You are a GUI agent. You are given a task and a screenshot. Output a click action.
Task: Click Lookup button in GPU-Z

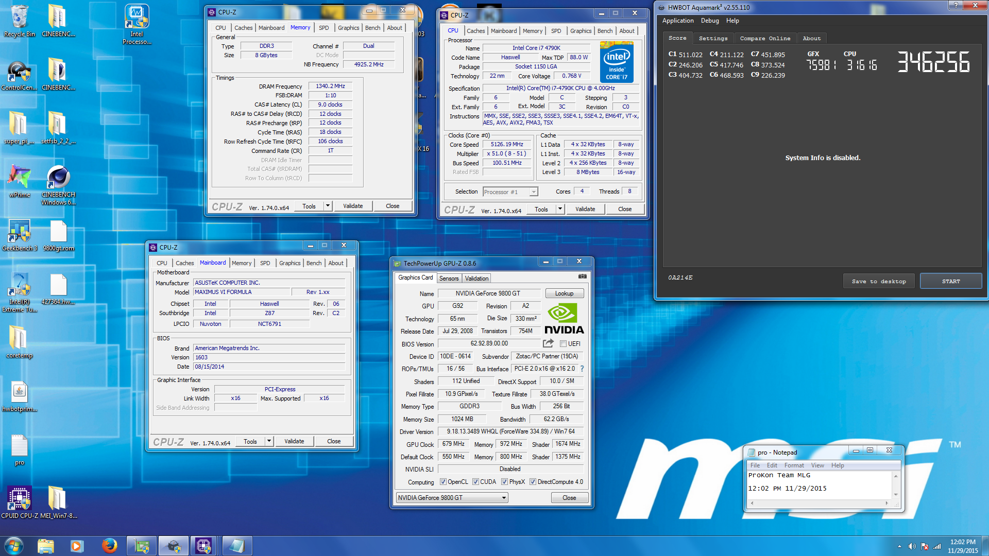point(564,293)
